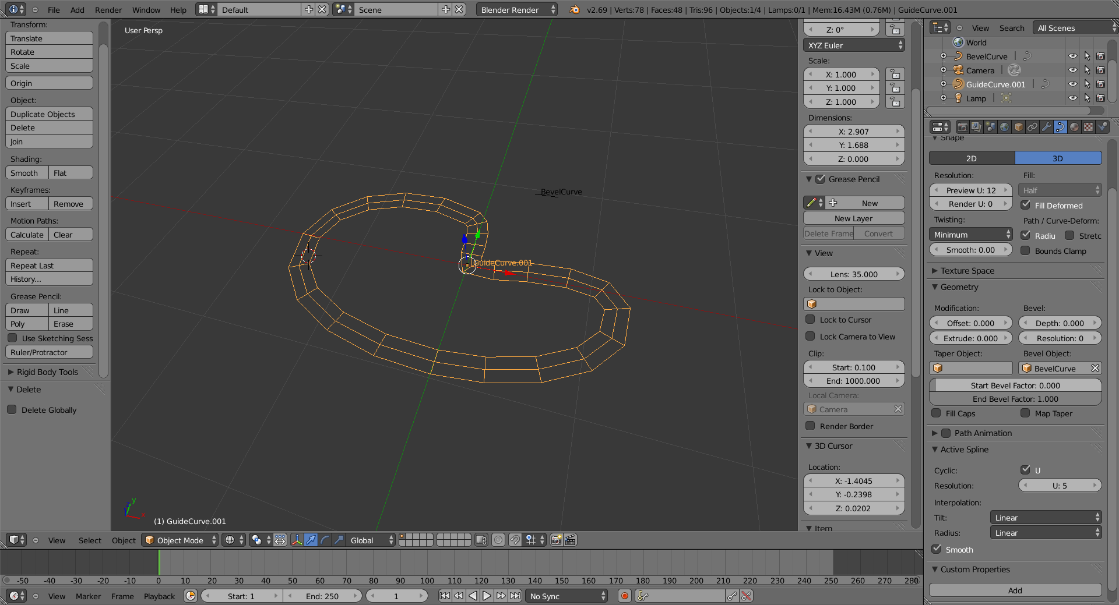Switch curve shape to the 2D tab

point(972,158)
